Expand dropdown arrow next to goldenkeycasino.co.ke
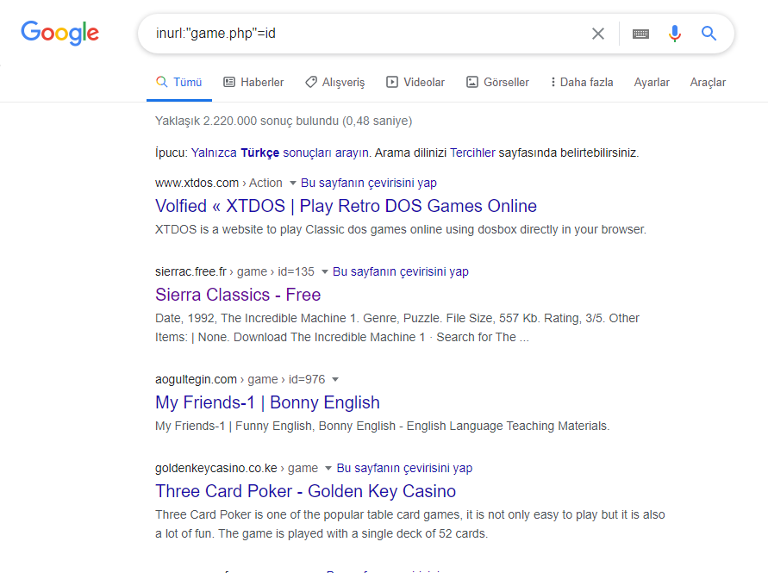 pyautogui.click(x=328, y=468)
